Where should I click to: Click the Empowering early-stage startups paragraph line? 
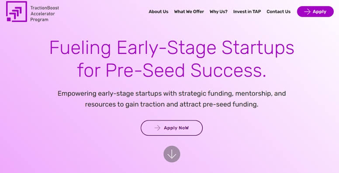click(x=172, y=94)
